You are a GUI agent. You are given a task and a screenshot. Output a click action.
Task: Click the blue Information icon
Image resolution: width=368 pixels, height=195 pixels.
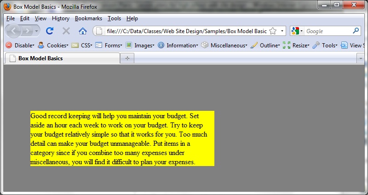point(161,45)
